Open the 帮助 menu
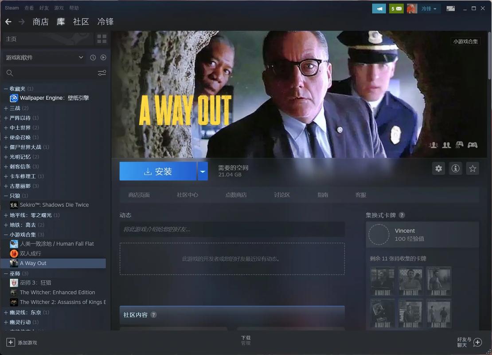The width and height of the screenshot is (492, 355). pyautogui.click(x=74, y=8)
